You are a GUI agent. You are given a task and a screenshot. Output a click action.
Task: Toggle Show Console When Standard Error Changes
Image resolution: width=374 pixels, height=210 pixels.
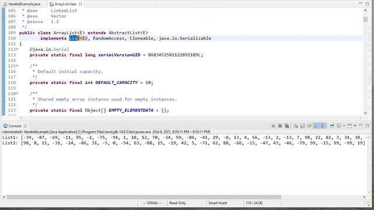[323, 126]
